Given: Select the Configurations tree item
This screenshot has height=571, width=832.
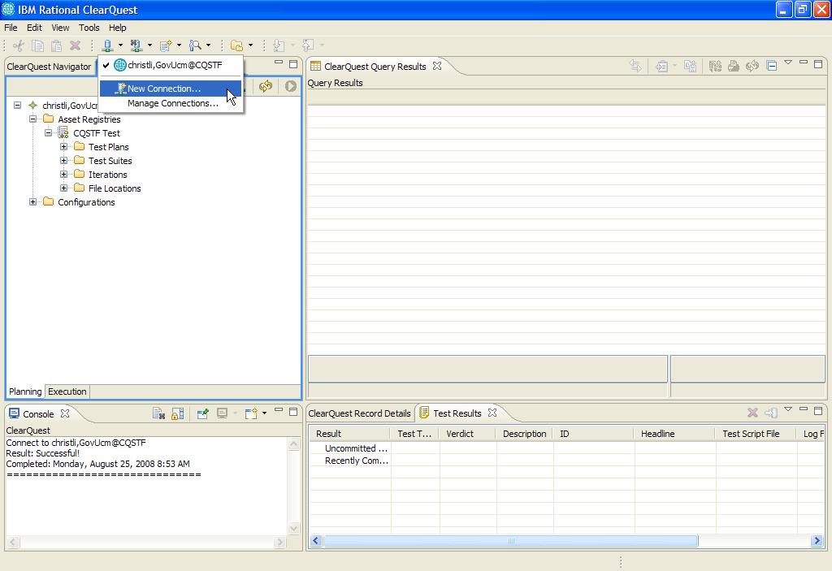Looking at the screenshot, I should pos(86,202).
